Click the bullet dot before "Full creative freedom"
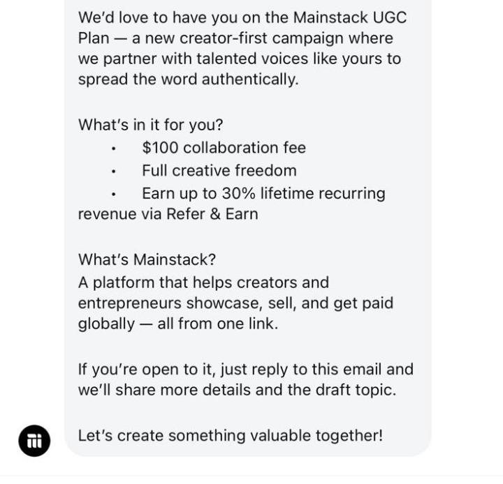 pos(113,172)
